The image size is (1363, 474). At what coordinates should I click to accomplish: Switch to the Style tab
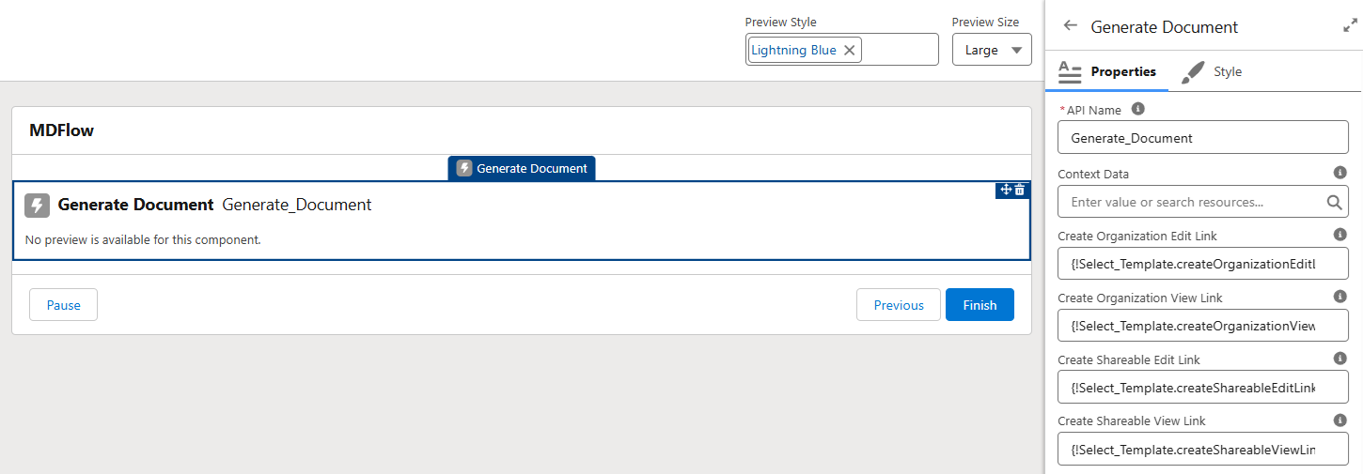pos(1213,71)
